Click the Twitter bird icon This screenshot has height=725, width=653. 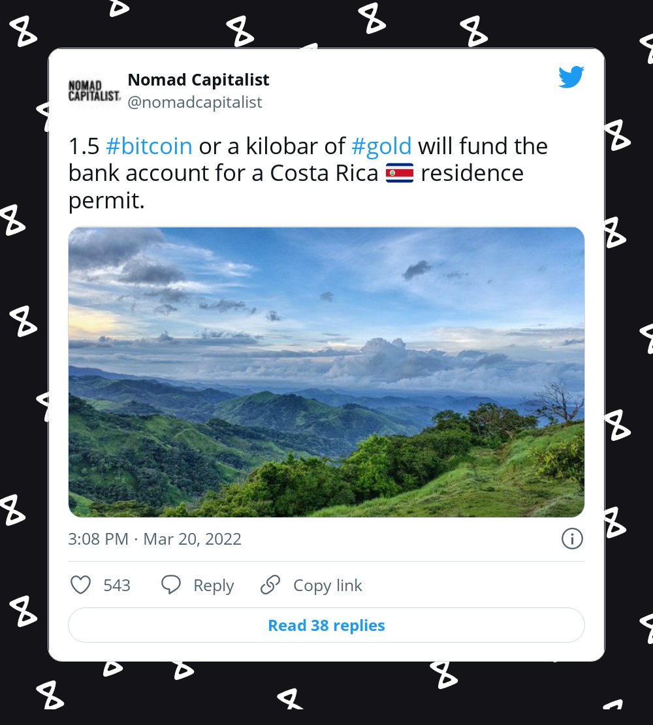point(571,77)
